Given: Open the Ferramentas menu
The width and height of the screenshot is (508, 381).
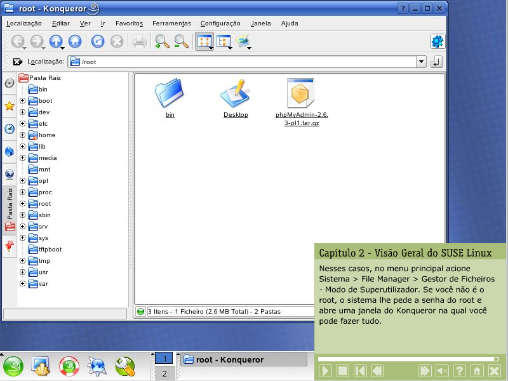Looking at the screenshot, I should [171, 23].
